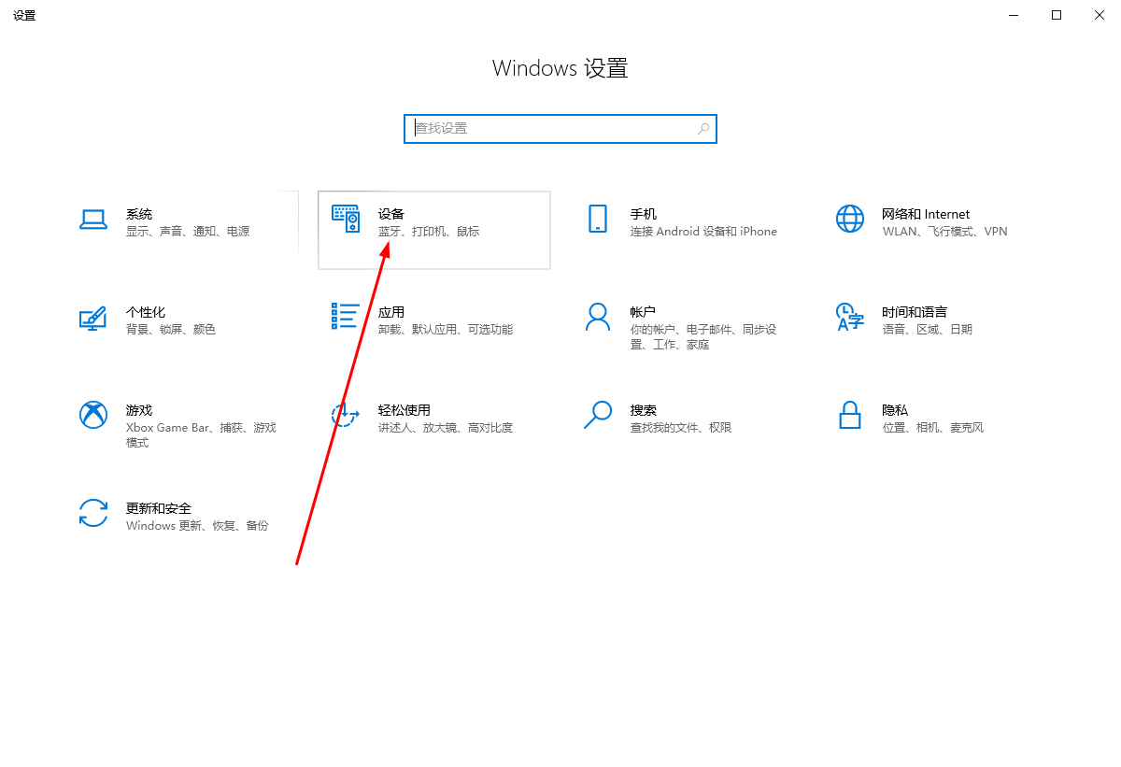Click description 连接 Android 设备和 iPhone
The width and height of the screenshot is (1121, 767).
tap(703, 232)
